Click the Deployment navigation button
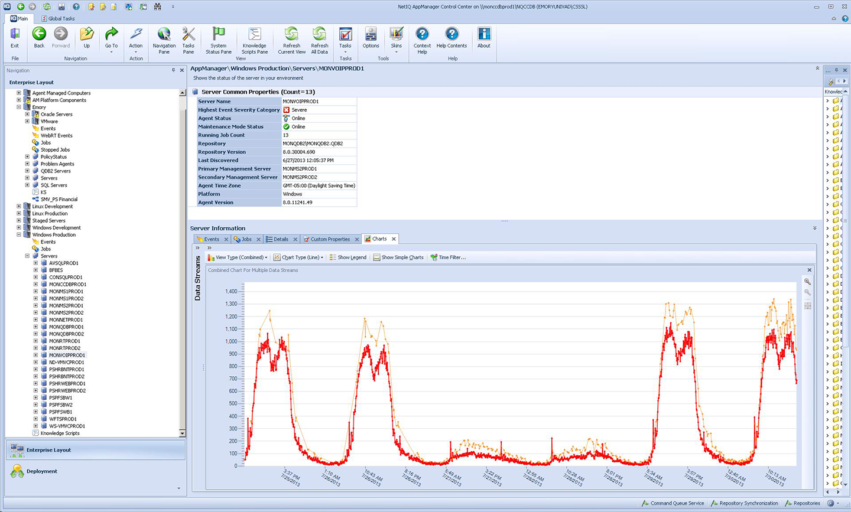 41,471
